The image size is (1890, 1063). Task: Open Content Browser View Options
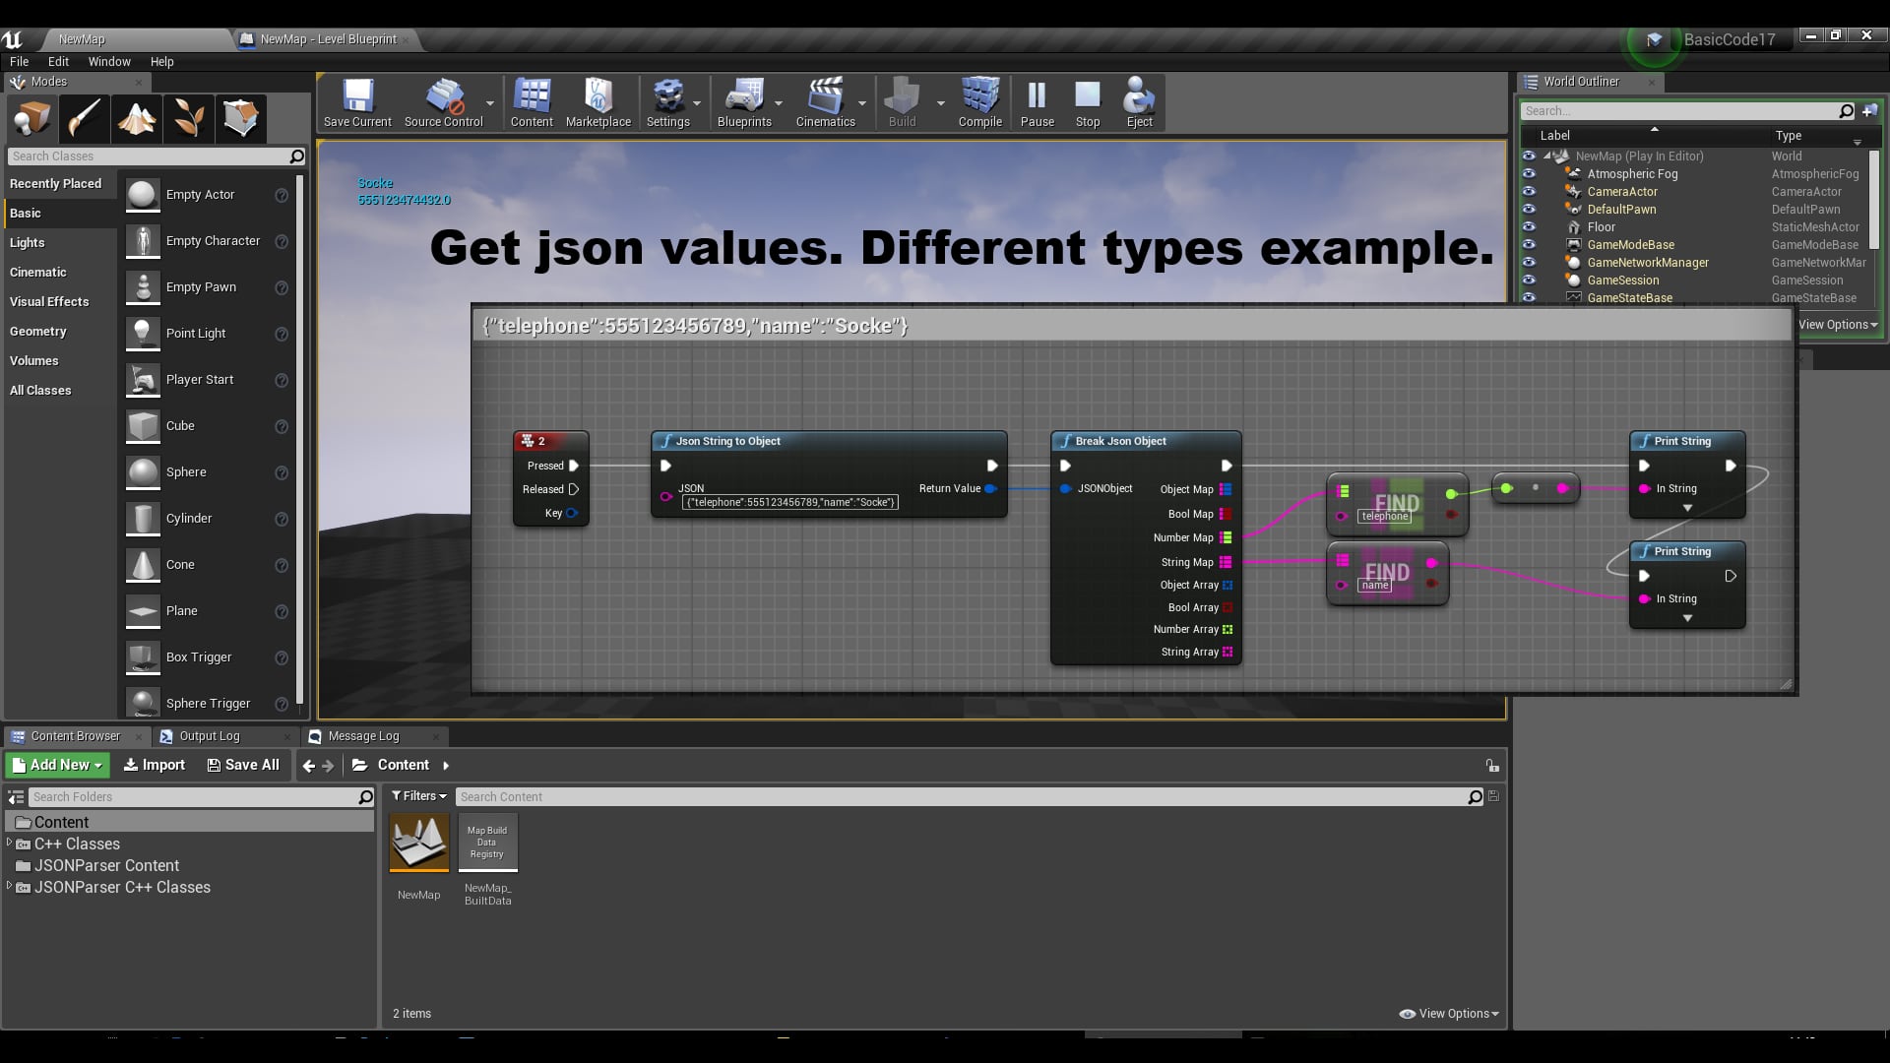1449,1014
